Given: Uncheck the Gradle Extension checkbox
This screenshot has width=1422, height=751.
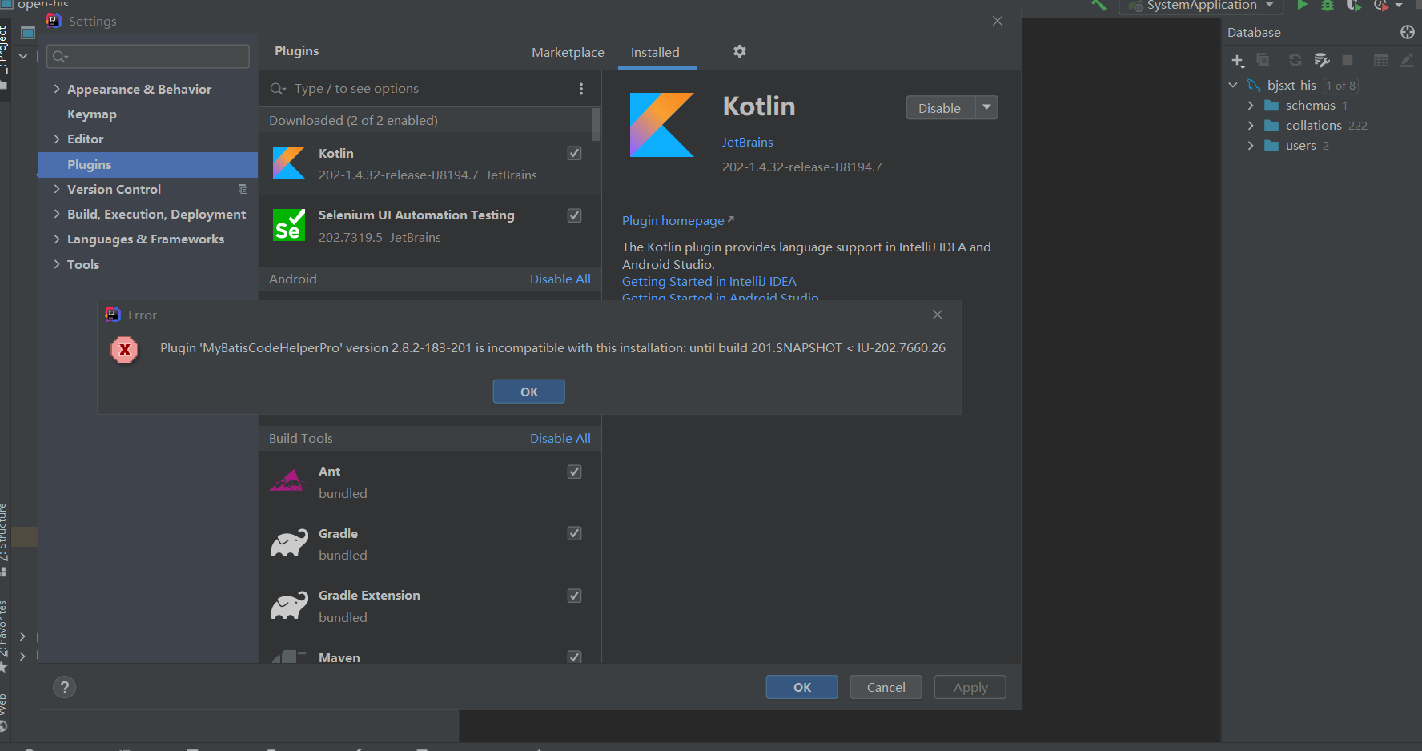Looking at the screenshot, I should 574,596.
